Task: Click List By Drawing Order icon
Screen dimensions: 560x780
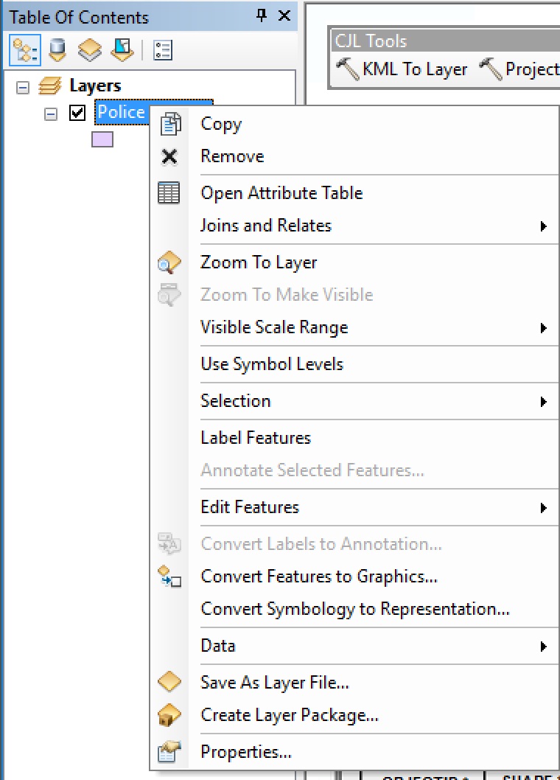Action: tap(24, 49)
